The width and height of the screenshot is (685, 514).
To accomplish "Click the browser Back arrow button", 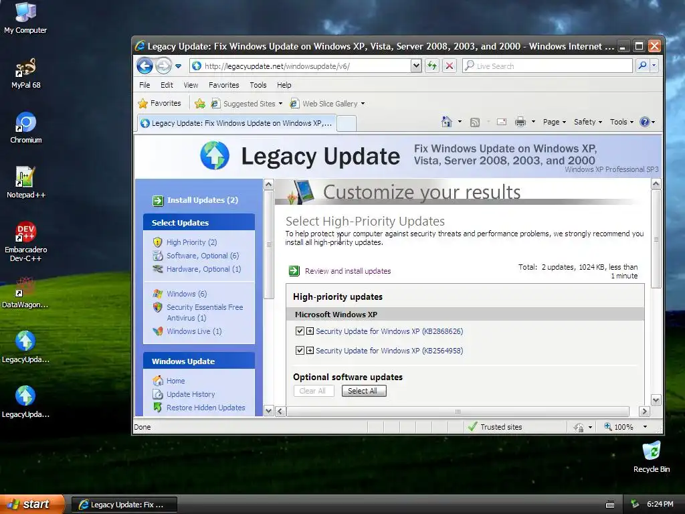I will pos(144,66).
